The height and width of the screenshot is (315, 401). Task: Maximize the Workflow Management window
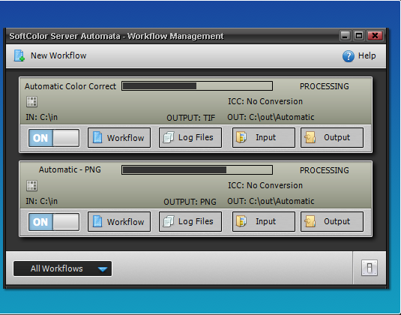point(359,36)
